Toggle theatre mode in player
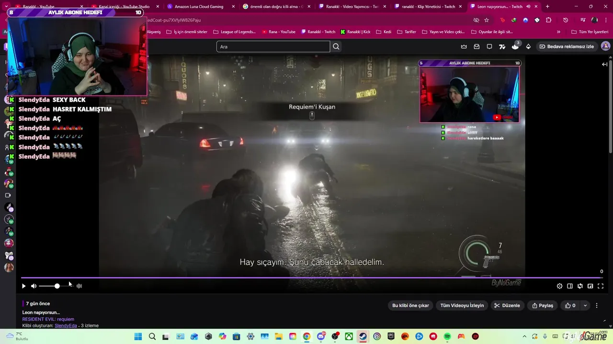This screenshot has height=344, width=613. click(x=570, y=286)
